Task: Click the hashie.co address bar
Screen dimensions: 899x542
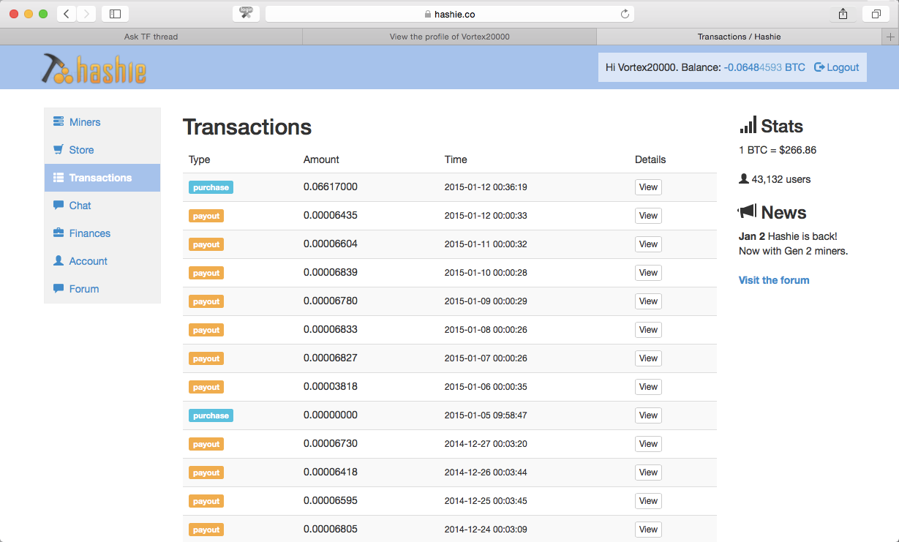Action: click(449, 14)
